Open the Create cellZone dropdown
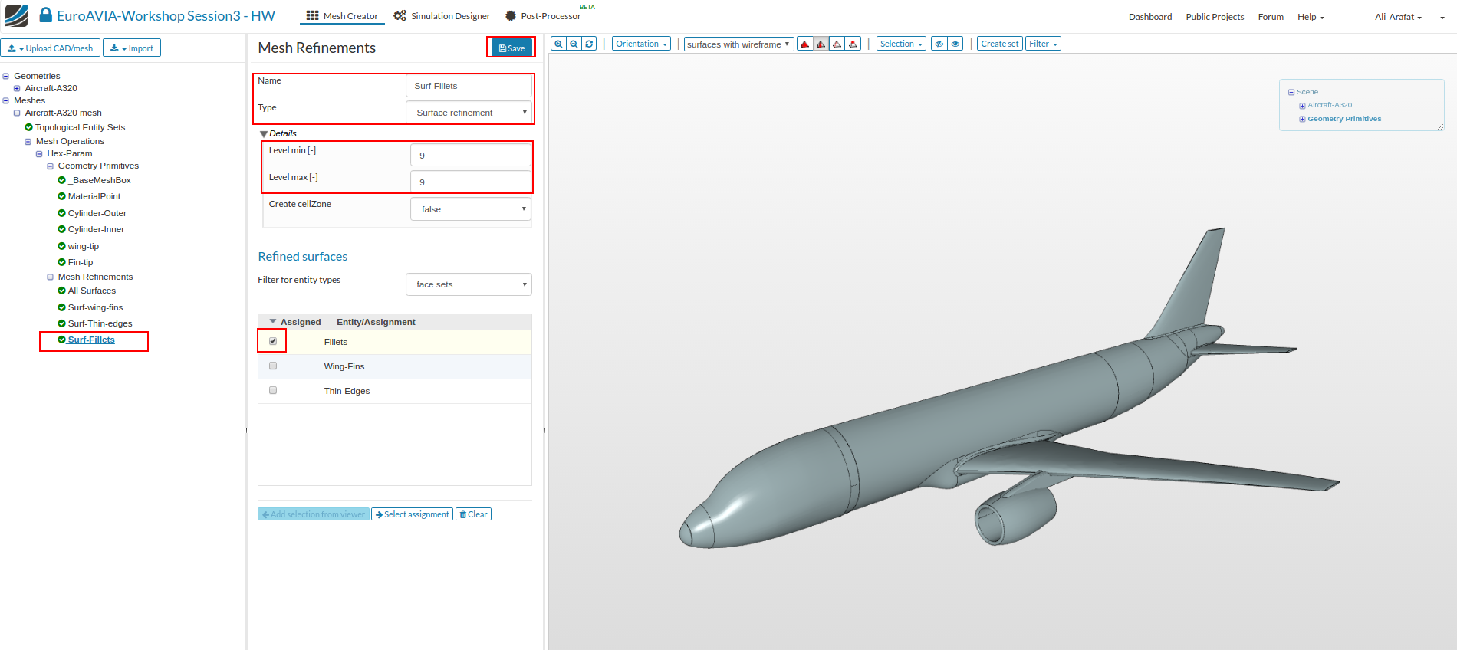Image resolution: width=1457 pixels, height=650 pixels. (471, 209)
